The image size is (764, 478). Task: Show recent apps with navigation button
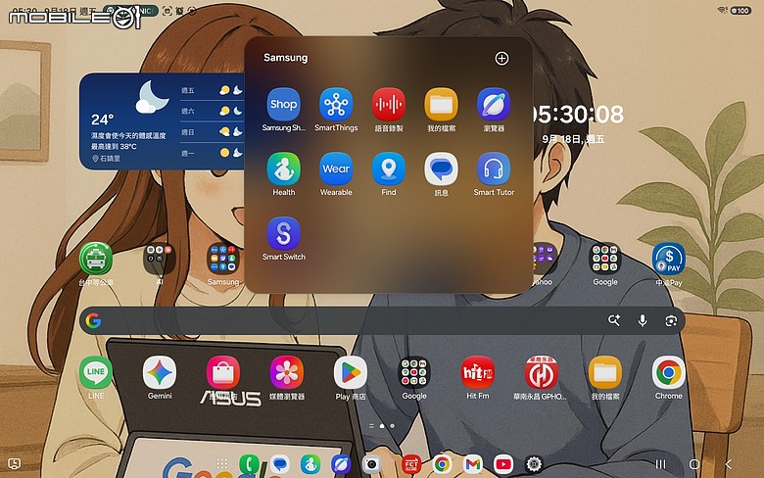(661, 464)
